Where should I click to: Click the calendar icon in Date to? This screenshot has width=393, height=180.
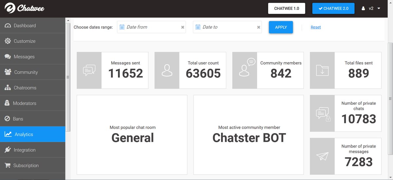point(198,27)
